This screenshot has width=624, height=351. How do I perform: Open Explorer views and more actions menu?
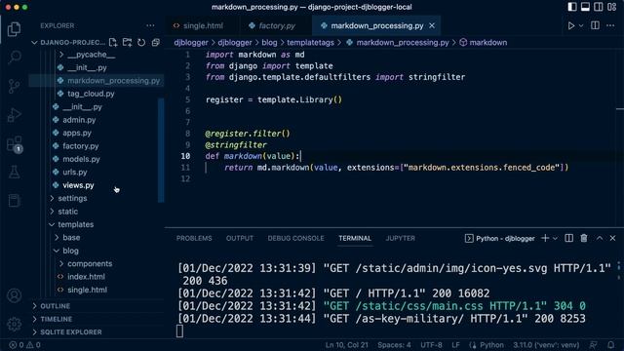click(150, 25)
